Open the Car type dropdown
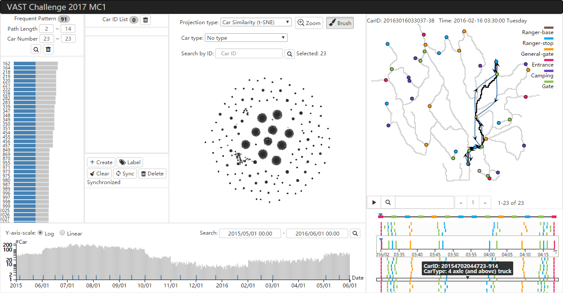 point(246,38)
